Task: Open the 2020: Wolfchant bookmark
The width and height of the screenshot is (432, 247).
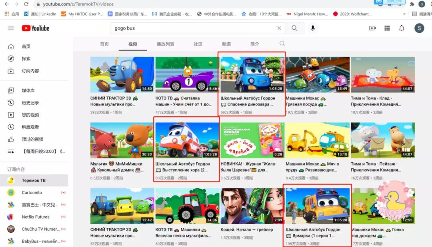Action: point(352,14)
